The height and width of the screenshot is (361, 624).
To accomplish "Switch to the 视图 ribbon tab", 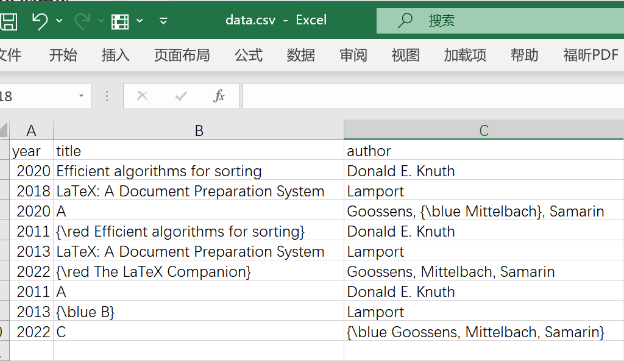I will point(405,55).
